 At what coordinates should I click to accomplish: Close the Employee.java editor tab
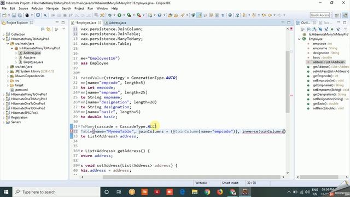(x=100, y=23)
